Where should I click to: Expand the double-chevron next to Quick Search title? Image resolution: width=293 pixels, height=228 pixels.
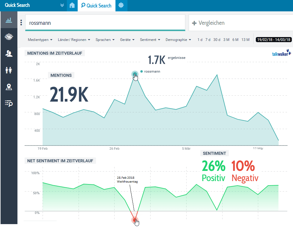62,5
